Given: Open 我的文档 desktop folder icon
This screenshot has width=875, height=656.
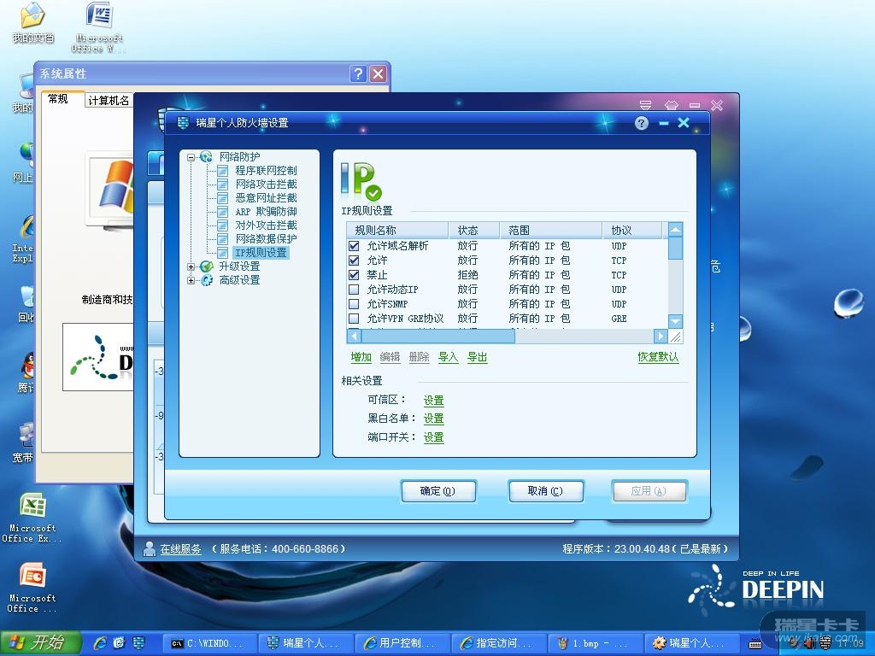Looking at the screenshot, I should (32, 15).
